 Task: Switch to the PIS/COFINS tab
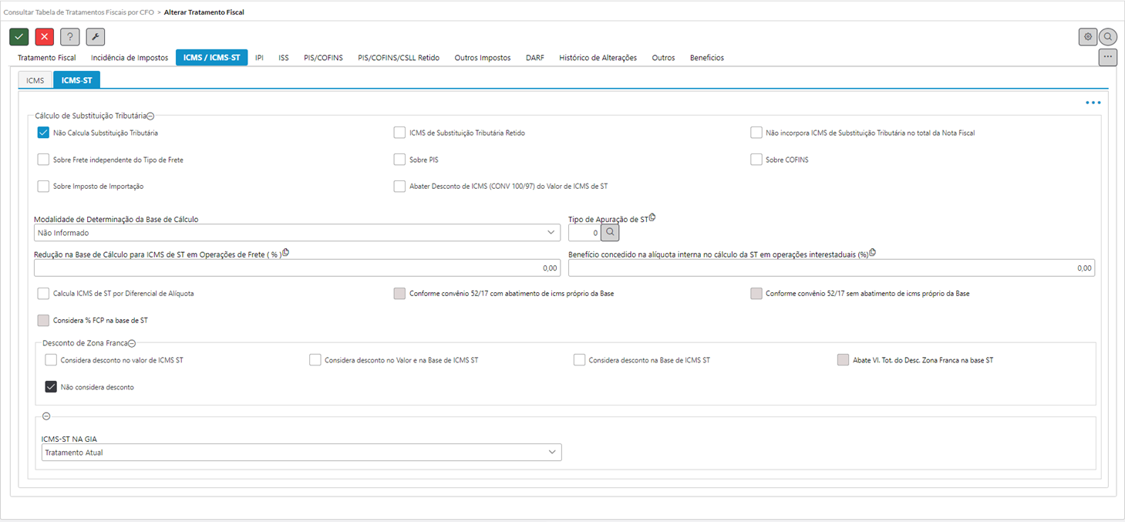coord(323,58)
